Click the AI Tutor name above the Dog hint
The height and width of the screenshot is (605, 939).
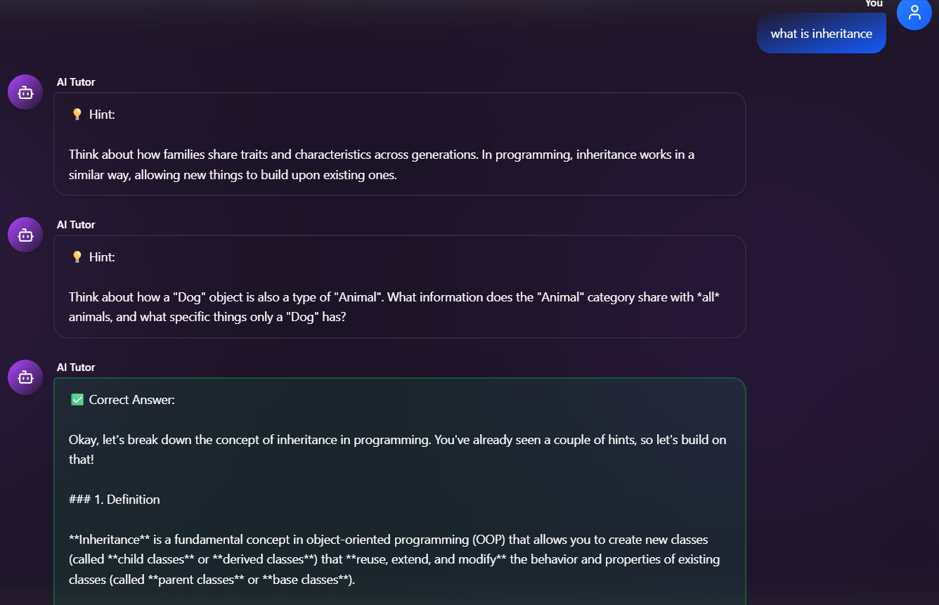tap(76, 225)
